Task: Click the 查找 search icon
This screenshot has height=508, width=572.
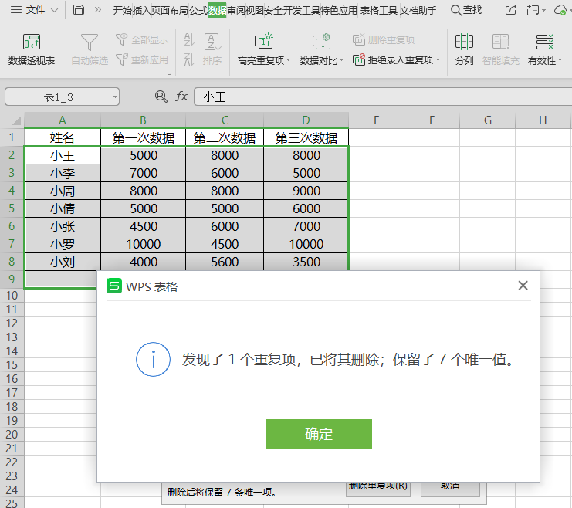Action: pyautogui.click(x=456, y=10)
